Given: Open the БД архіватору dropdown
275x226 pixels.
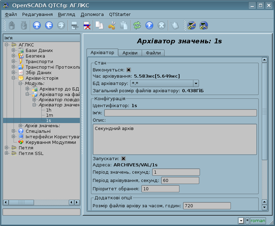Looking at the screenshot, I should (x=196, y=84).
